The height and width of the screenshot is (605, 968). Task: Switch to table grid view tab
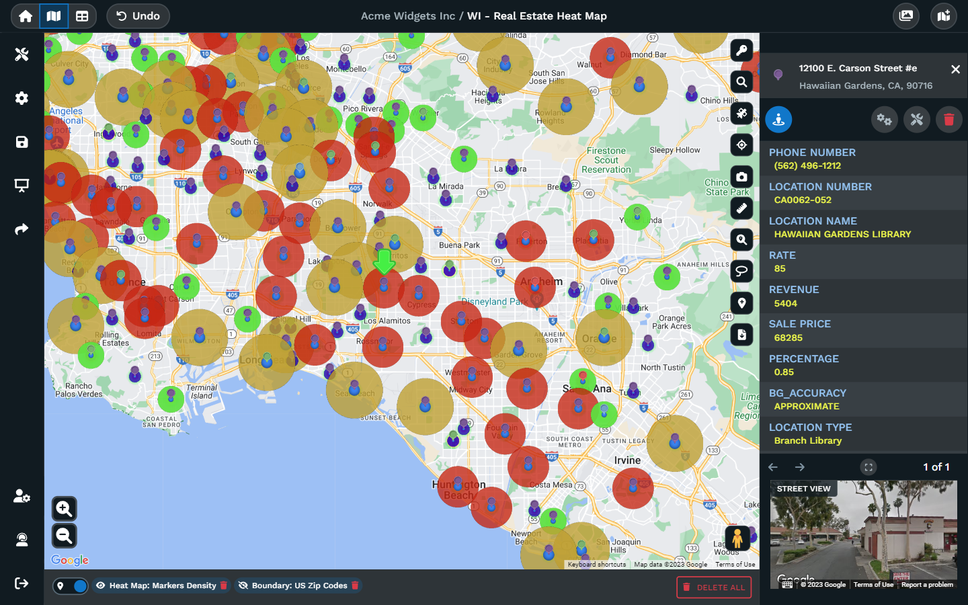(x=82, y=16)
